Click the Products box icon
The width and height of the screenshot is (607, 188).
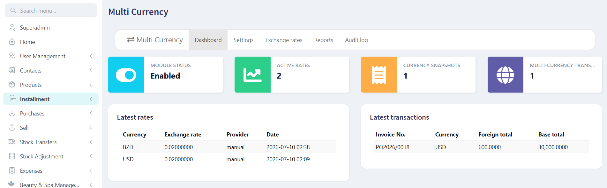pos(12,85)
